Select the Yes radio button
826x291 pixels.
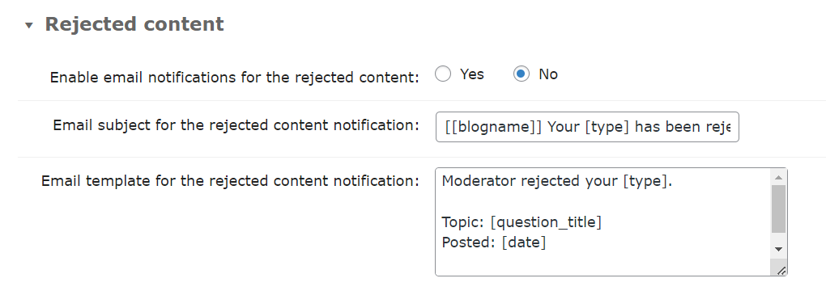[x=443, y=74]
